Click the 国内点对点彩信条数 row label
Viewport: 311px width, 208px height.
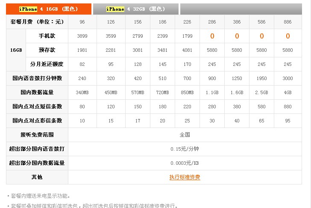(x=37, y=121)
